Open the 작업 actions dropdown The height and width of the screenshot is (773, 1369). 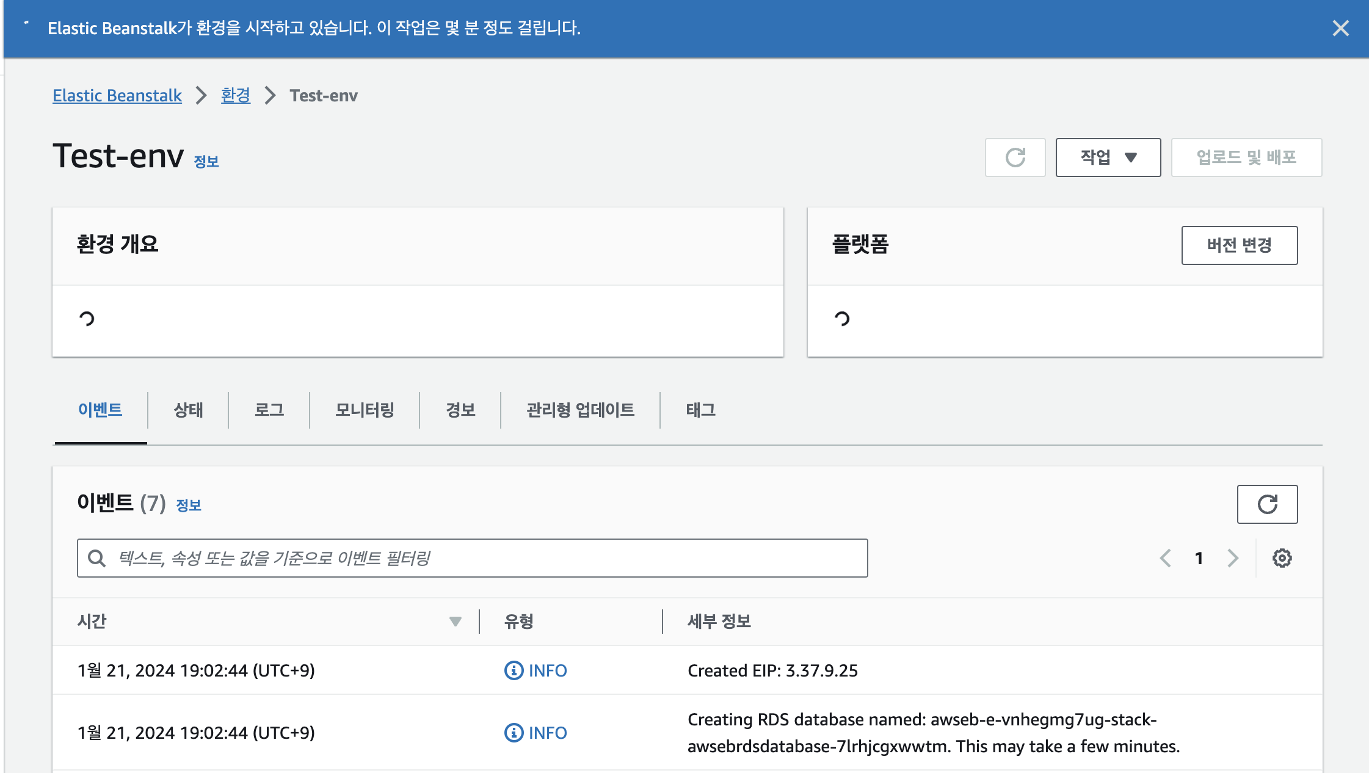(1108, 158)
